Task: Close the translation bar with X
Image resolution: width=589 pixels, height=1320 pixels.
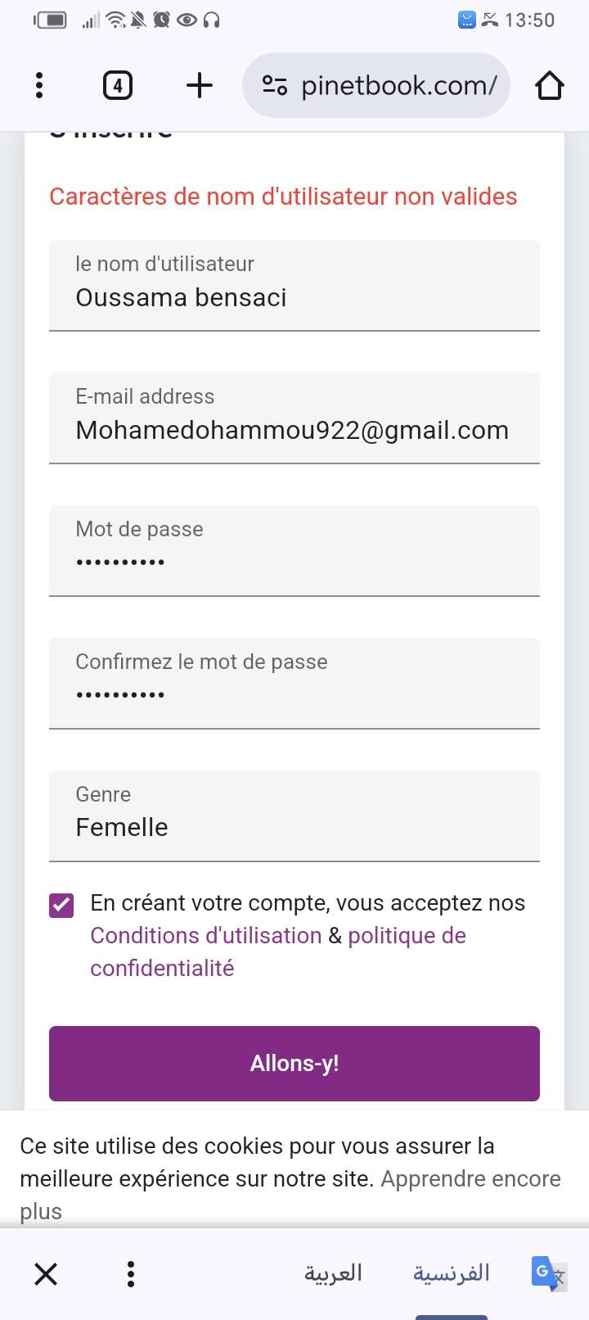Action: pyautogui.click(x=46, y=1273)
